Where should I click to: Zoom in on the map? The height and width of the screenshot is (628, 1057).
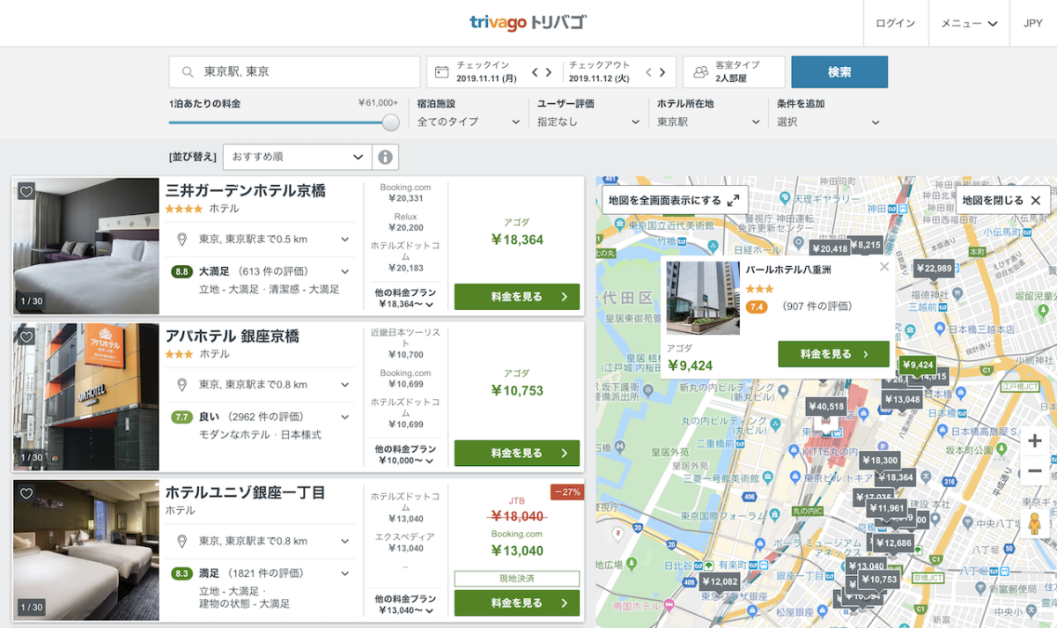1035,440
